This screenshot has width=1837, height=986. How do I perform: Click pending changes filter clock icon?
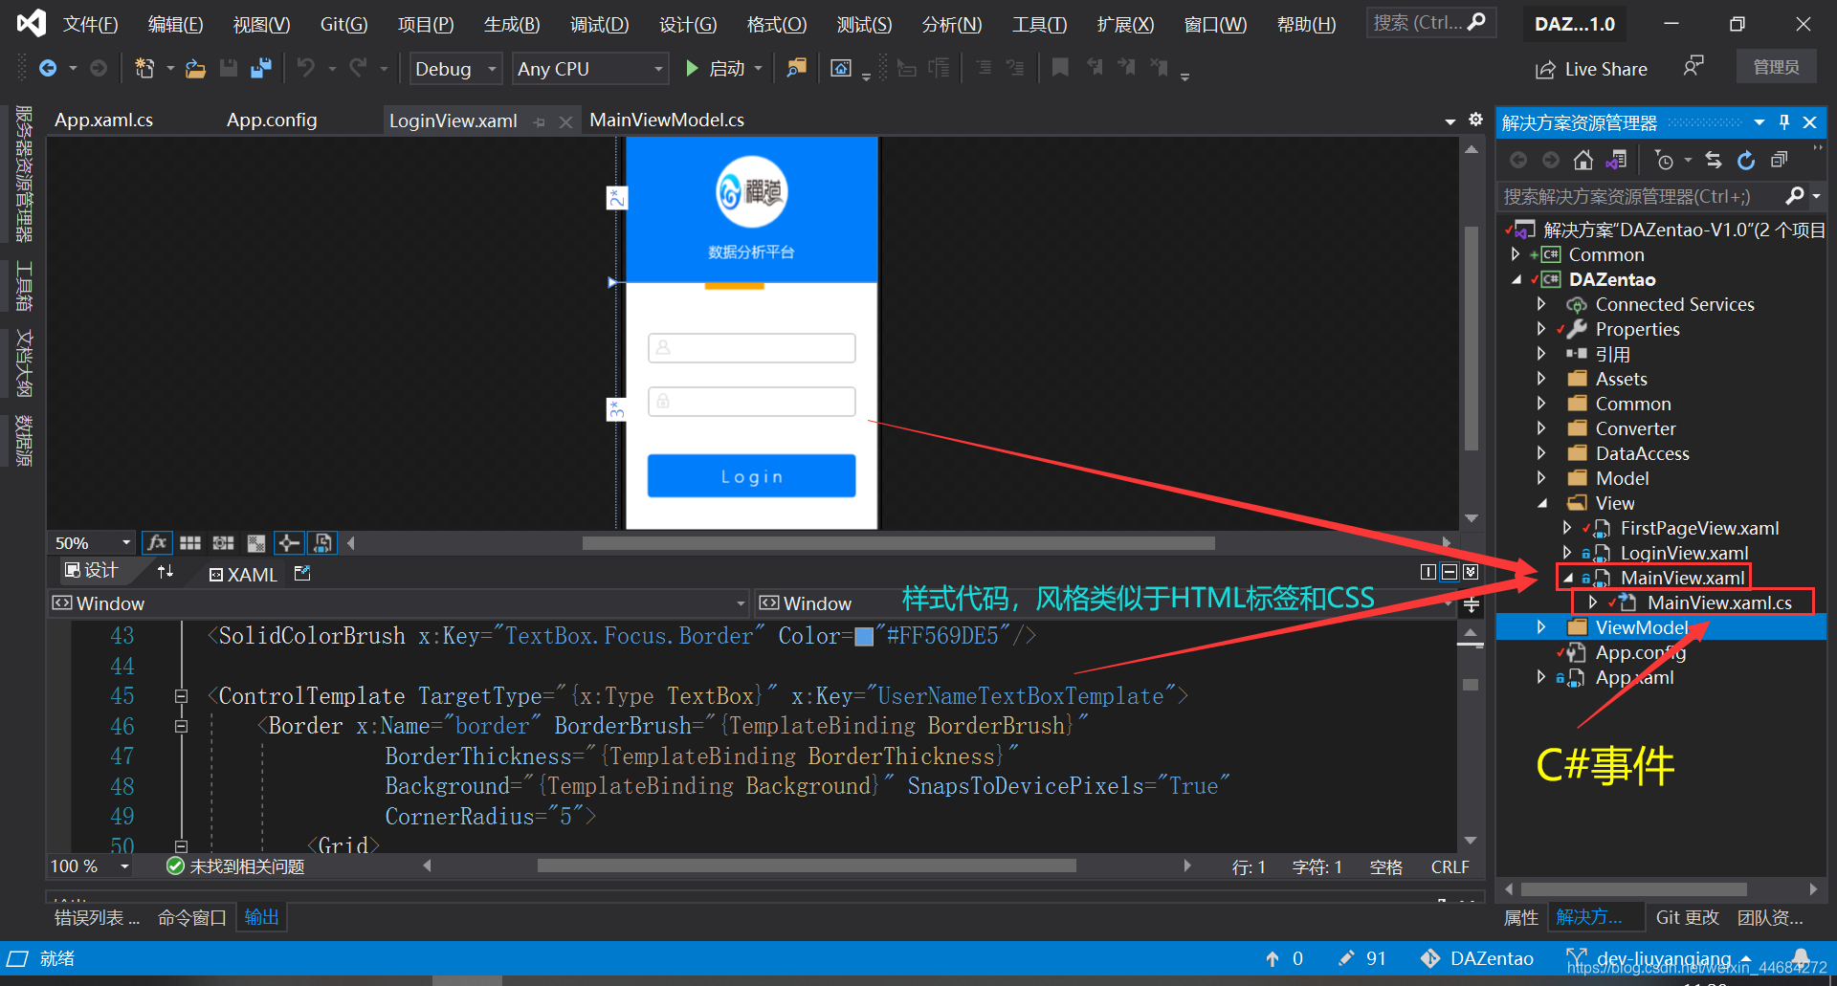1664,161
